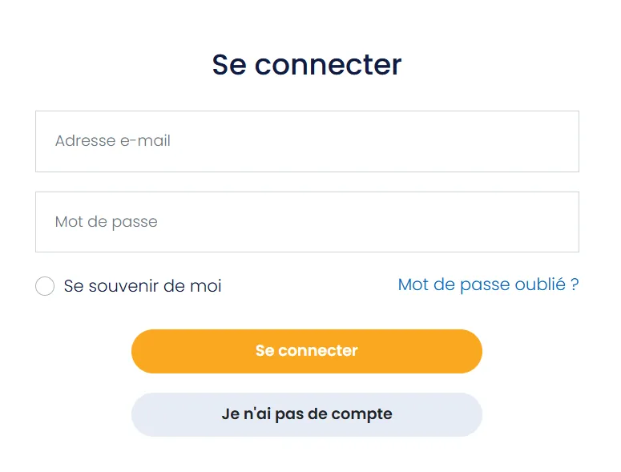
Task: Click the blue password recovery link
Action: [488, 284]
